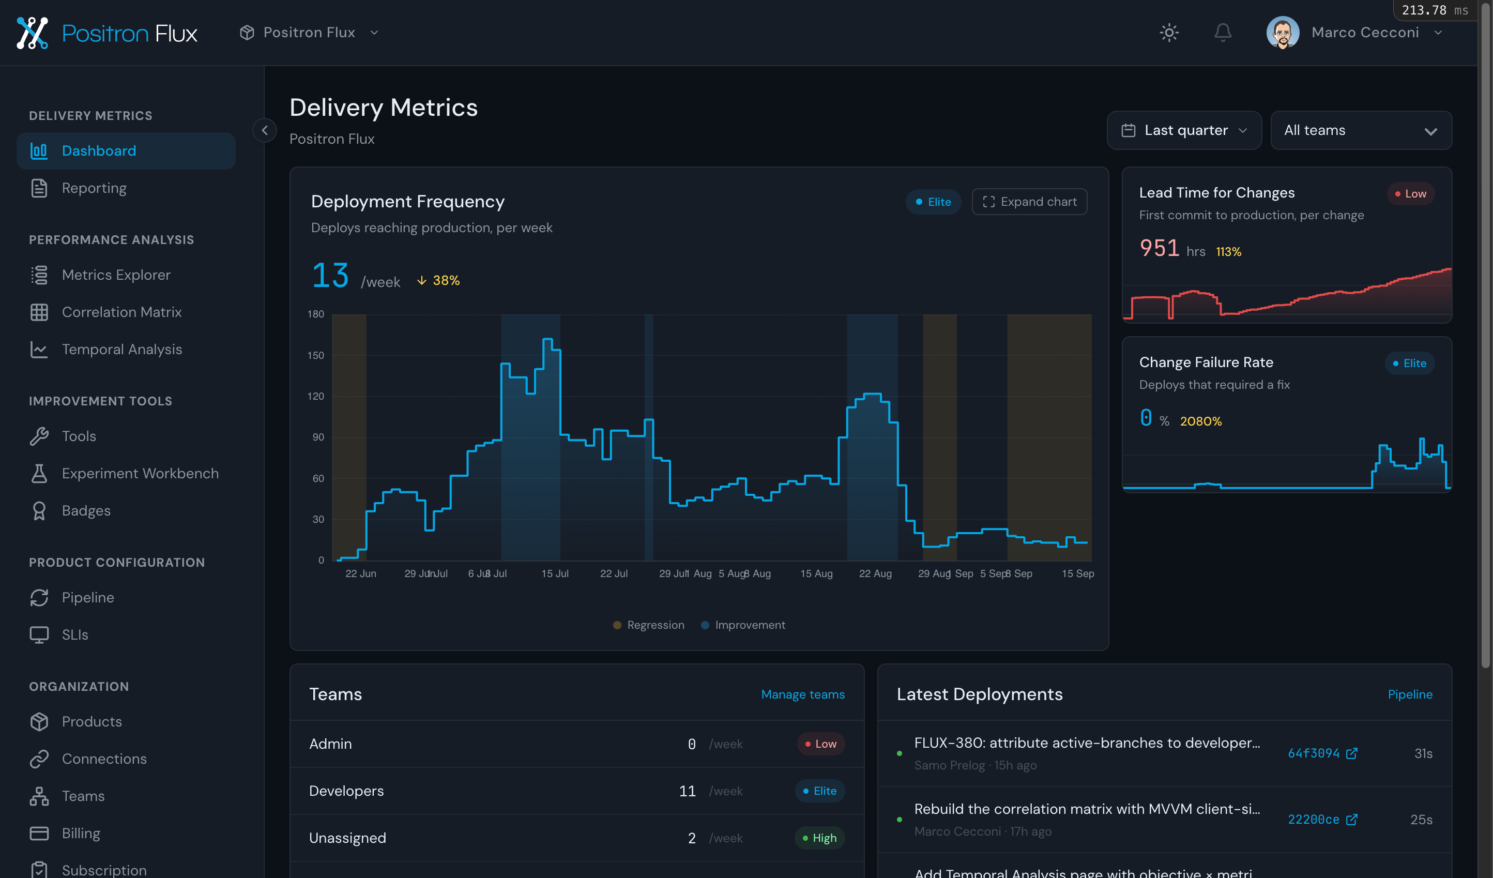Image resolution: width=1493 pixels, height=878 pixels.
Task: Open the notifications bell
Action: pyautogui.click(x=1223, y=33)
